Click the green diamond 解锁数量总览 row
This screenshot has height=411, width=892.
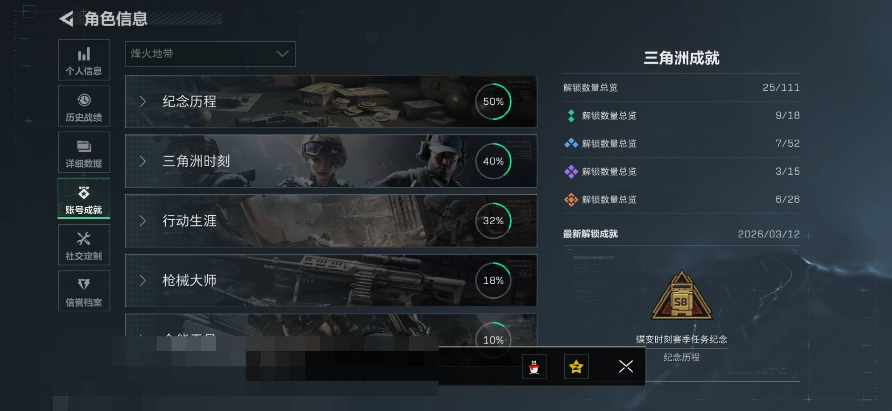point(682,115)
